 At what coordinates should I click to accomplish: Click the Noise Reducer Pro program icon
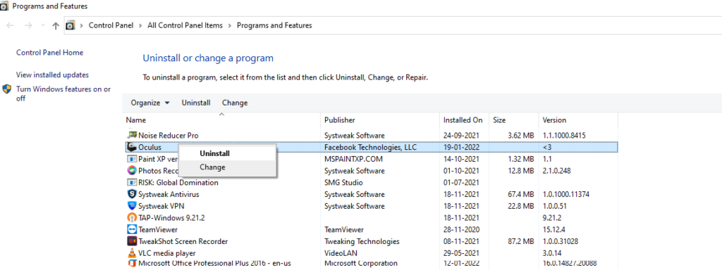[x=132, y=136]
